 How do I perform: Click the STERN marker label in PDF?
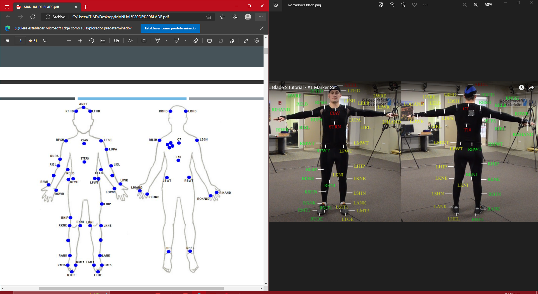(x=85, y=158)
